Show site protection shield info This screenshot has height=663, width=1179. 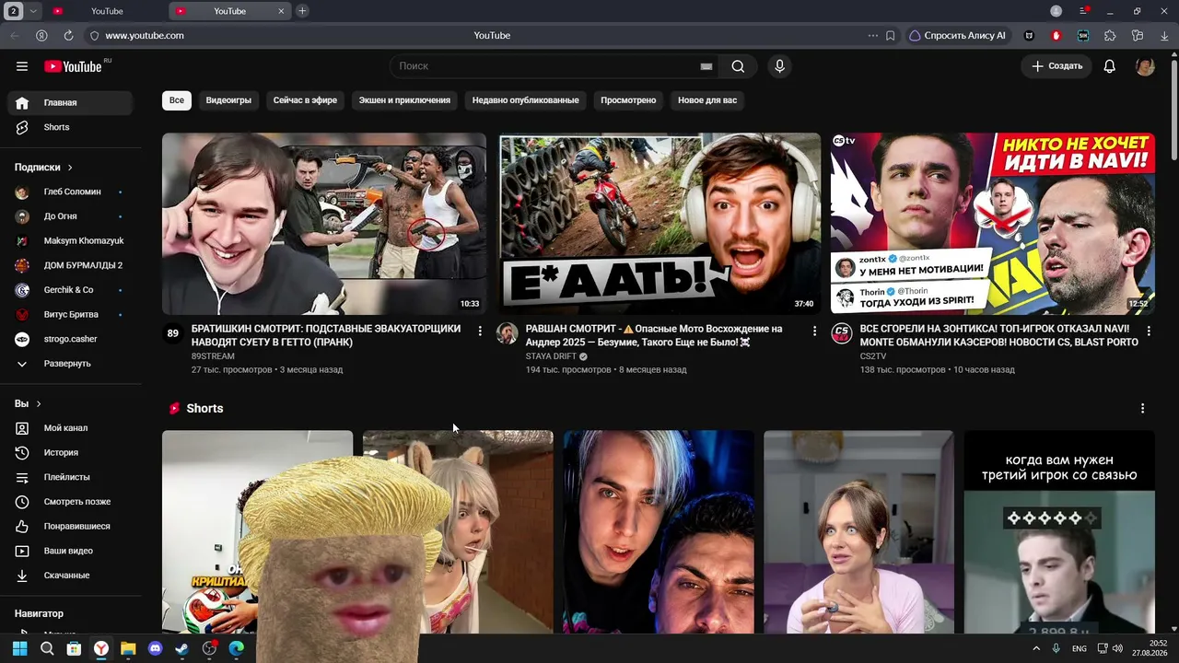(x=93, y=35)
